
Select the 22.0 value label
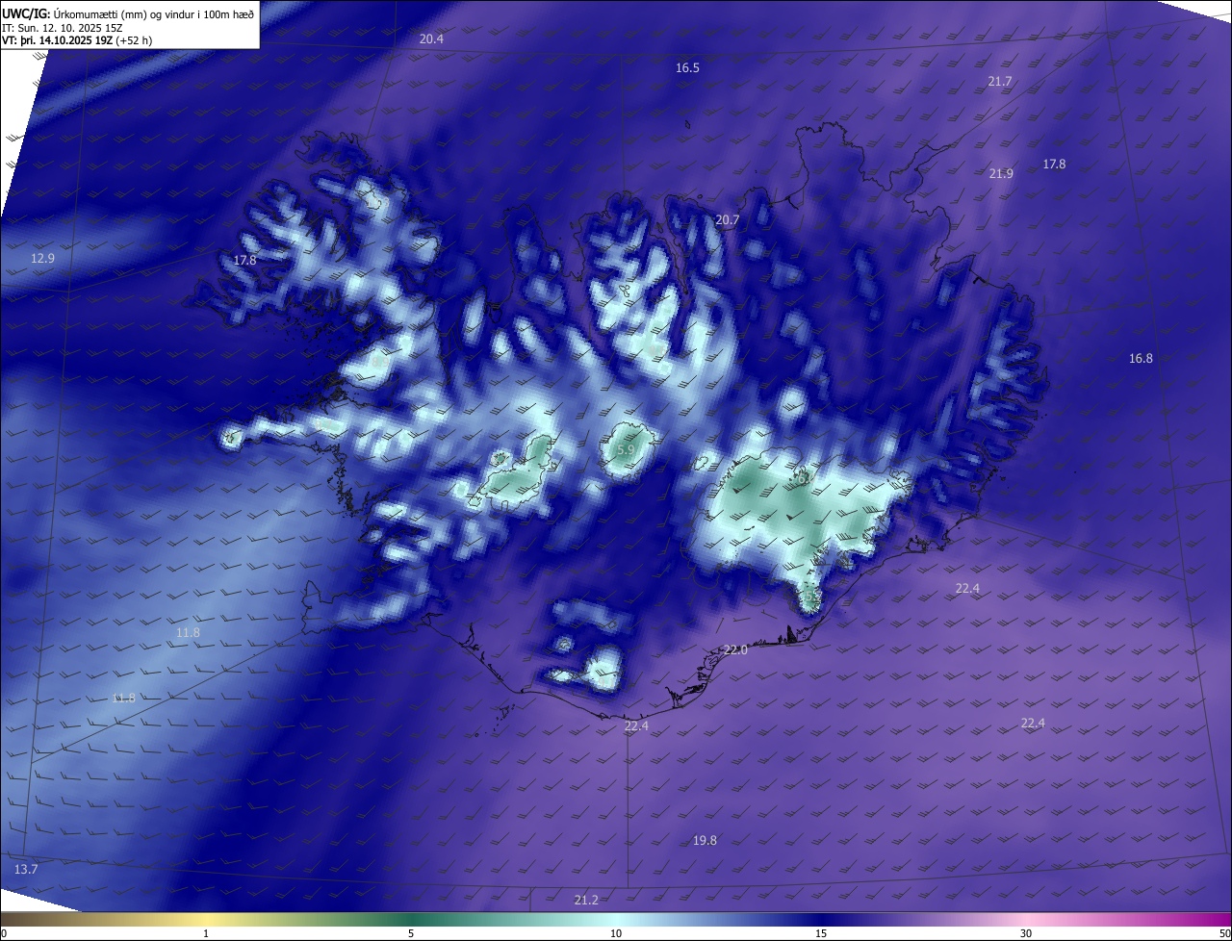click(x=735, y=650)
